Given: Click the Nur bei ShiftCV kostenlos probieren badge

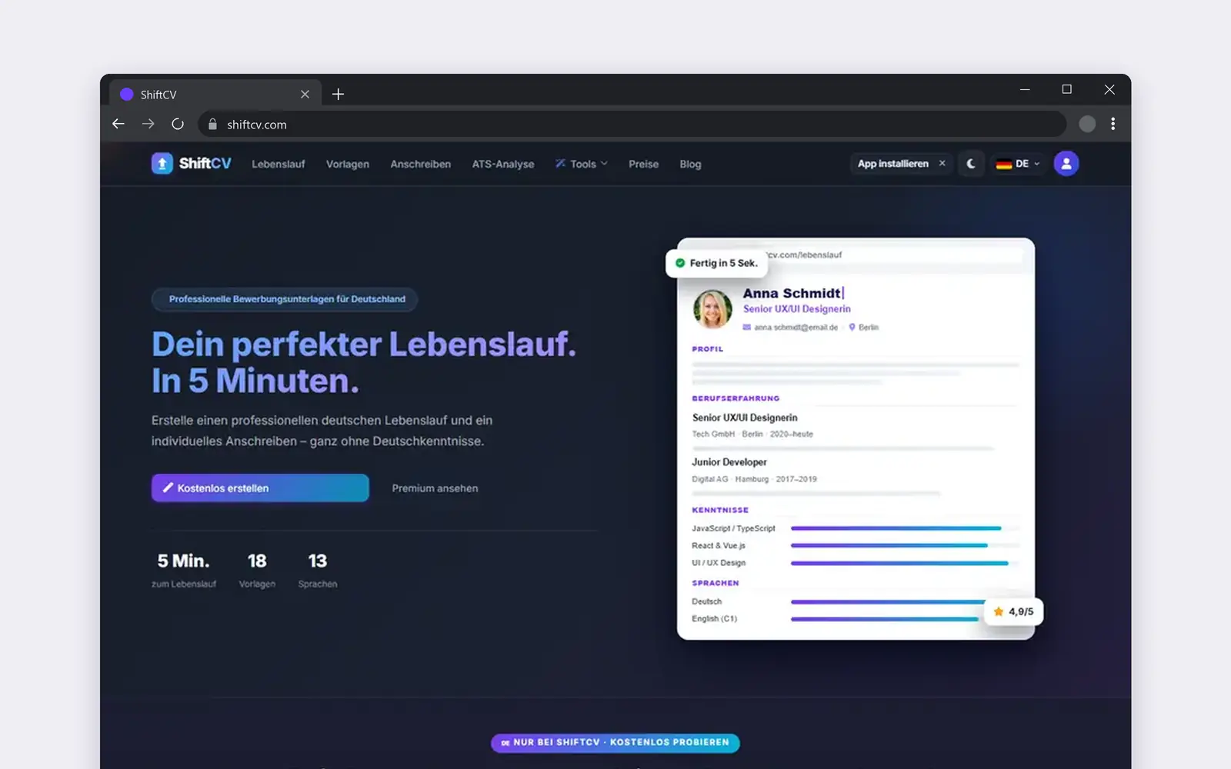Looking at the screenshot, I should click(615, 742).
